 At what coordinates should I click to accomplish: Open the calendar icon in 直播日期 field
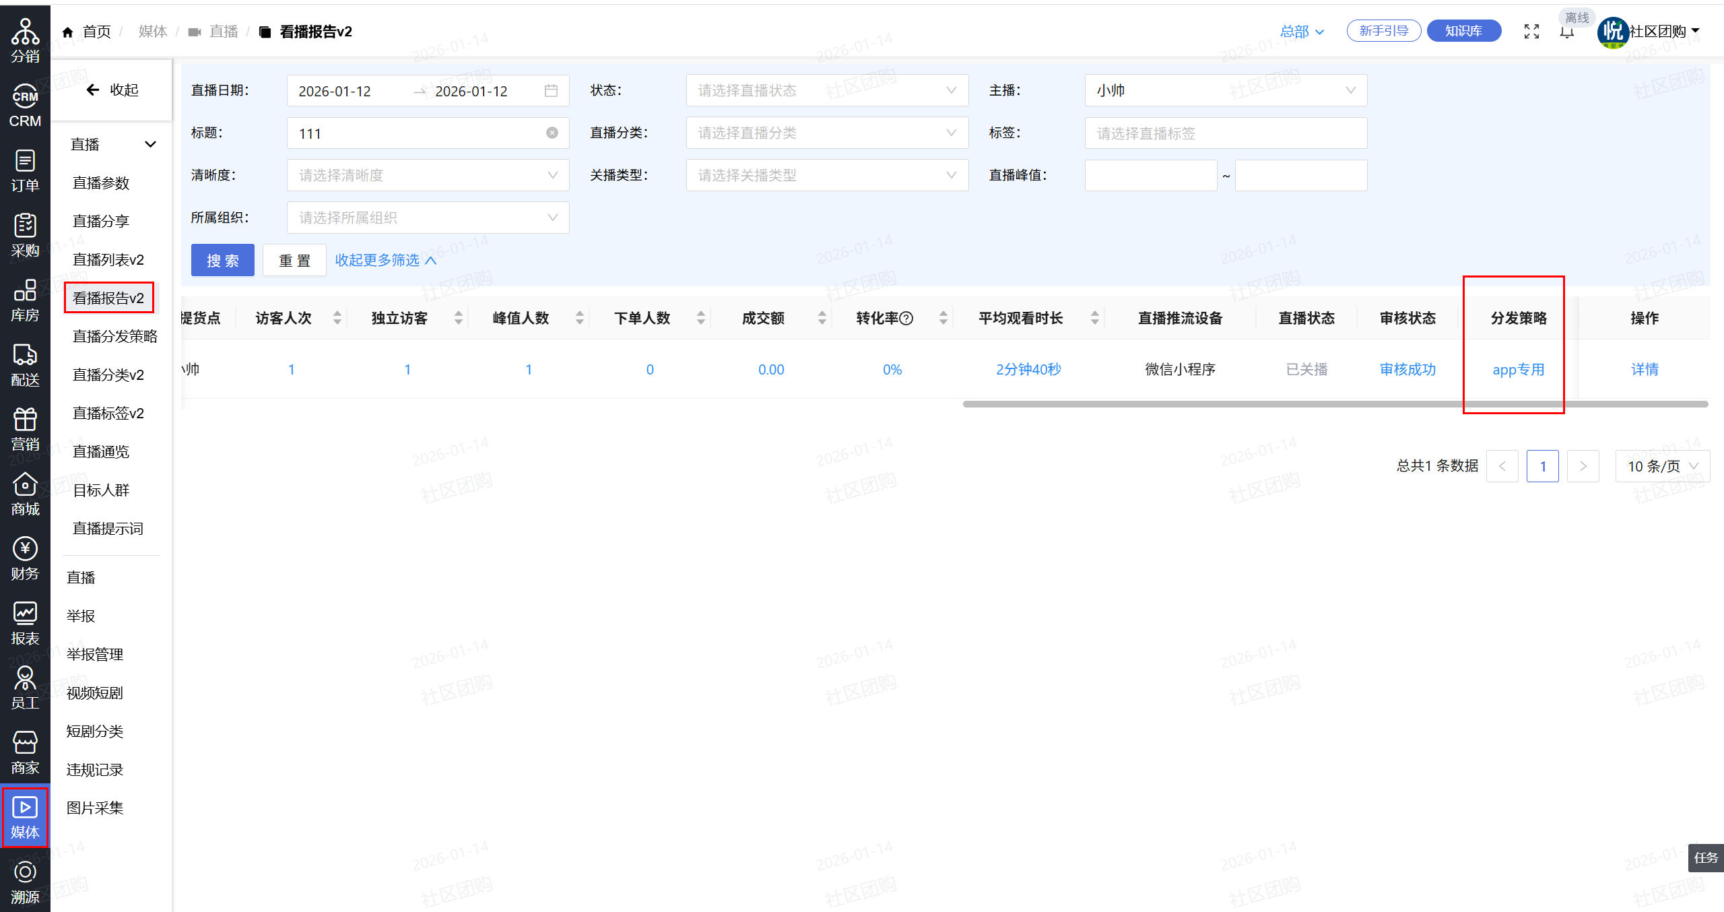[551, 91]
